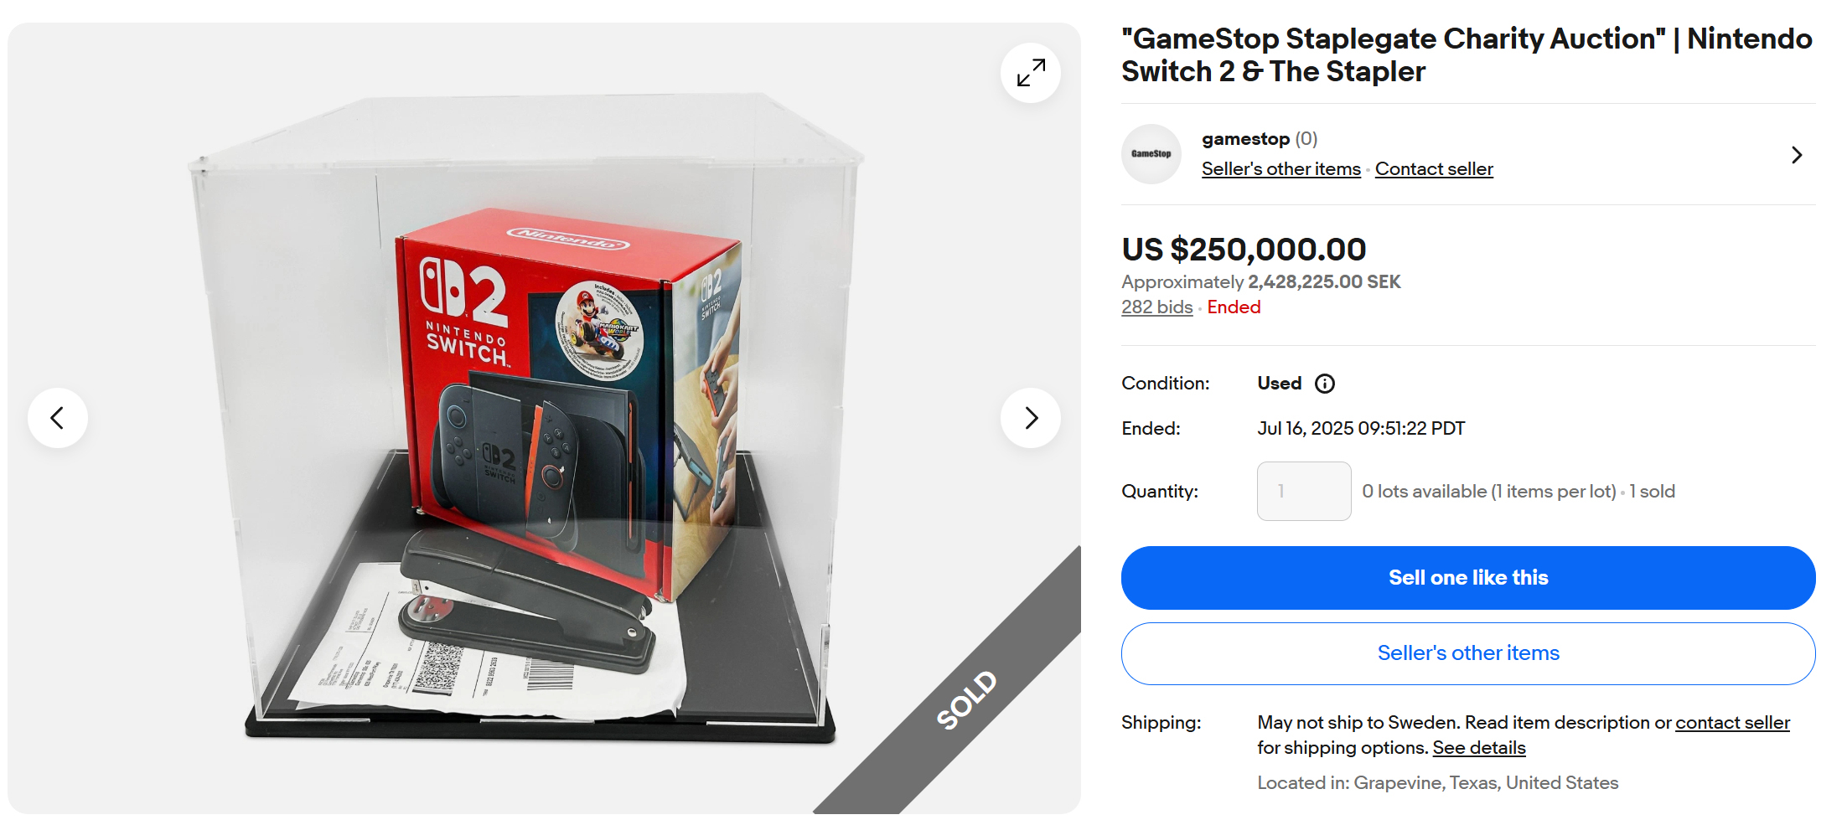Expand the product image to fullscreen

tap(1030, 73)
